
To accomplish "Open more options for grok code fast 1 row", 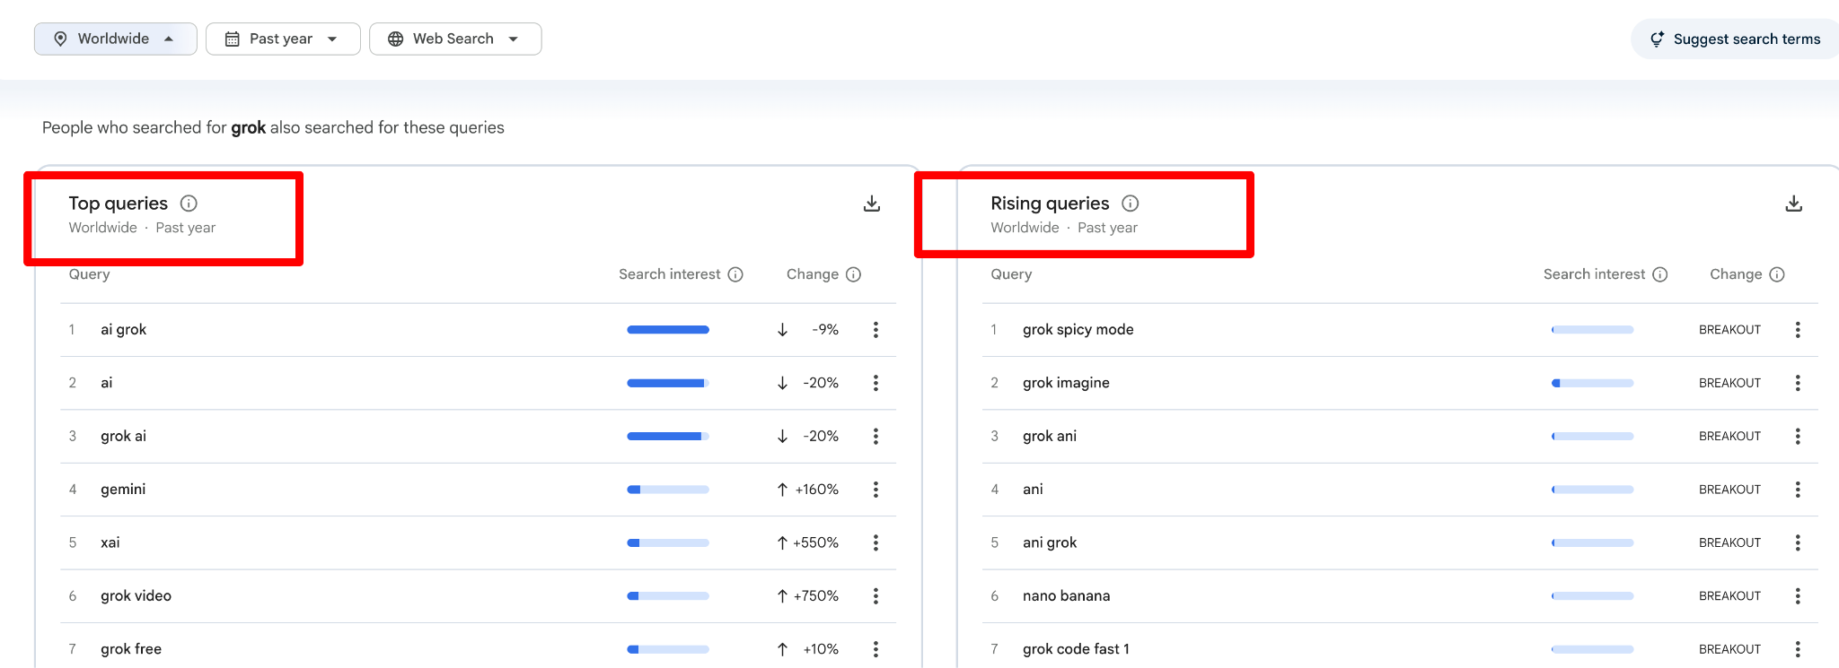I will pos(1798,649).
